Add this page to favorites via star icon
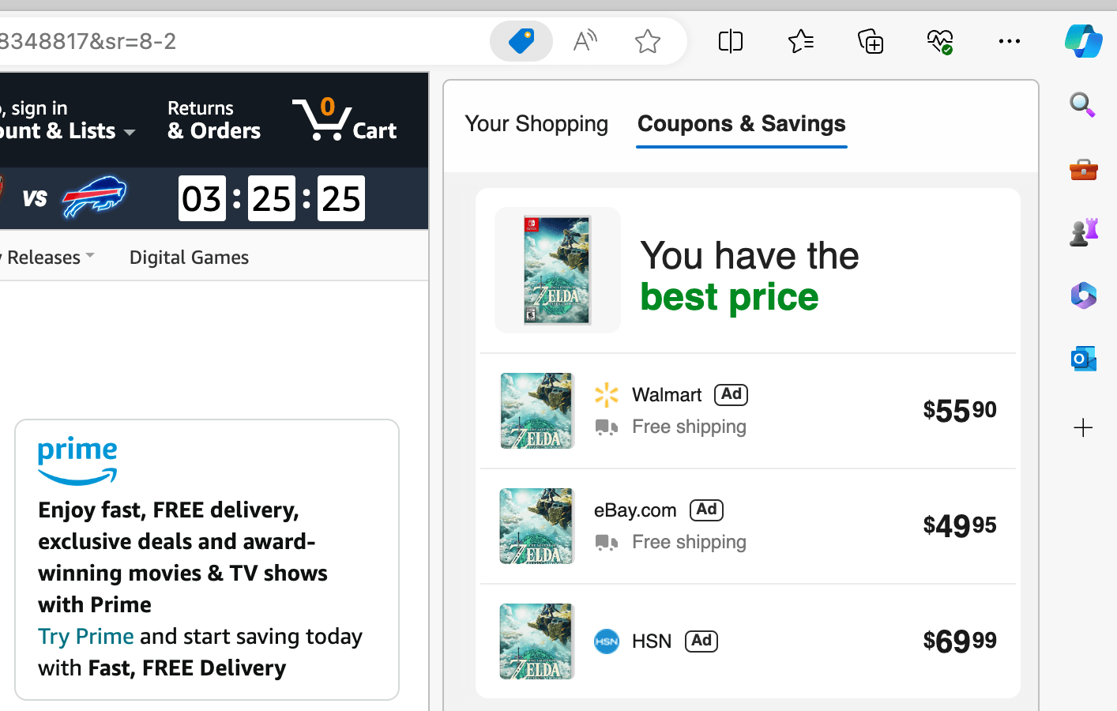1117x711 pixels. [647, 41]
